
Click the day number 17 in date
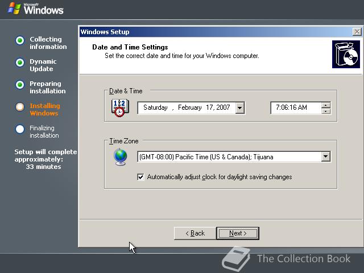click(x=209, y=107)
